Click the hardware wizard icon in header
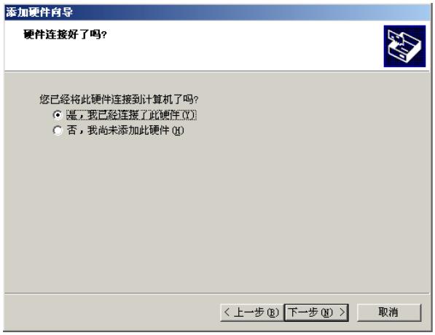 (404, 46)
